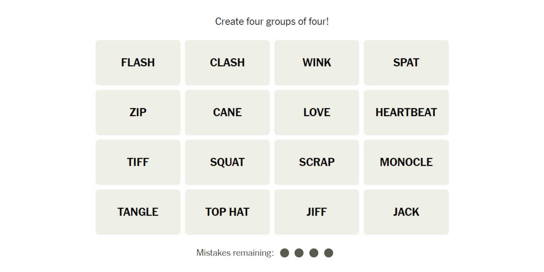544x272 pixels.
Task: Click the first mistakes remaining dot
Action: point(285,253)
